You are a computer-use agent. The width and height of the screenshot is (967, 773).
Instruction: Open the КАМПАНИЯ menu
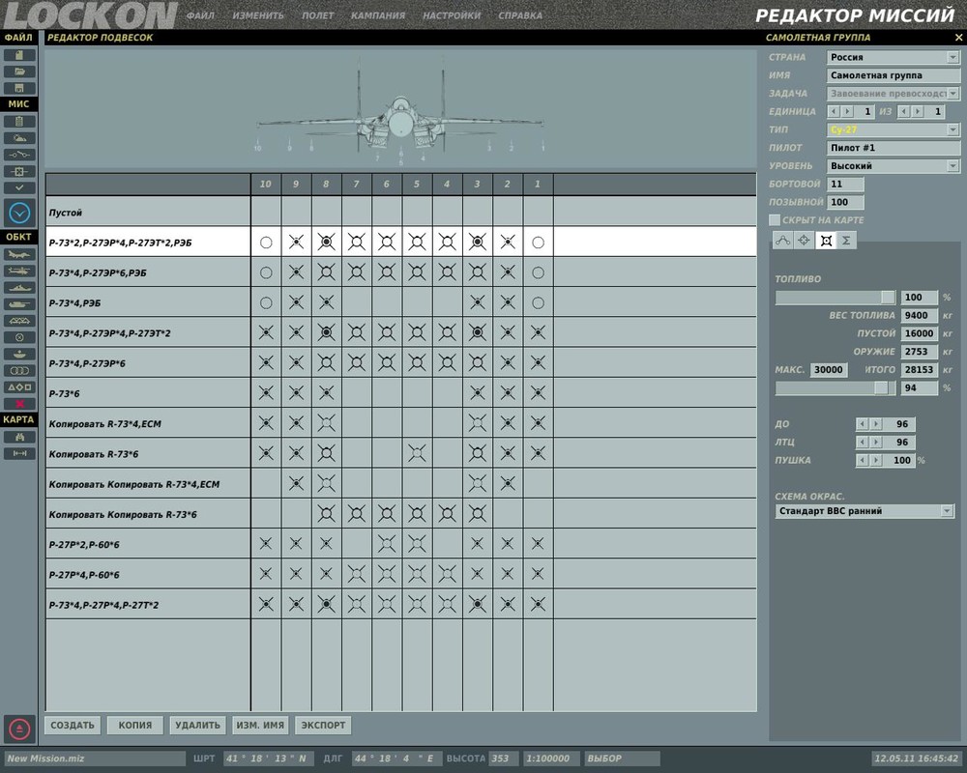click(x=378, y=15)
